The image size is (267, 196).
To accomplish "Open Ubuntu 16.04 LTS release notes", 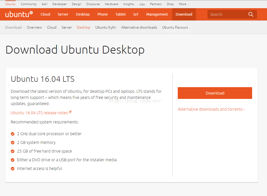I will 39,113.
